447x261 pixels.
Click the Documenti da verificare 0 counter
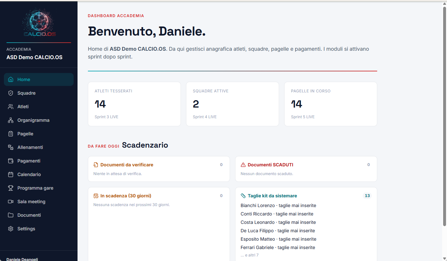221,165
